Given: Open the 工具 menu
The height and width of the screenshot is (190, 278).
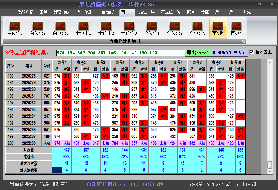Looking at the screenshot, I should [x=43, y=12].
